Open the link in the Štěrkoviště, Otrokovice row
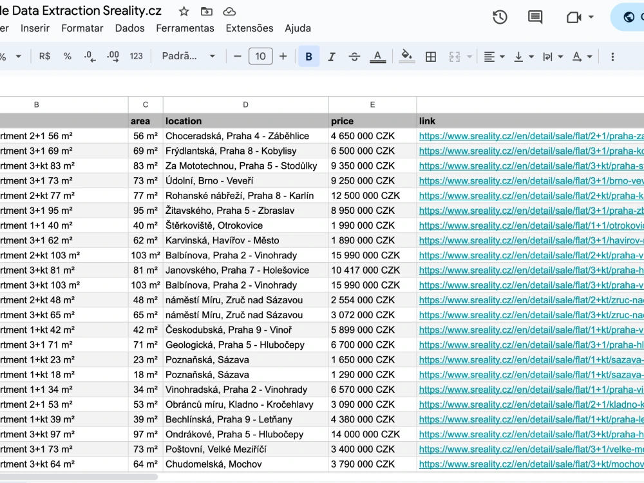644x483 pixels. coord(531,225)
